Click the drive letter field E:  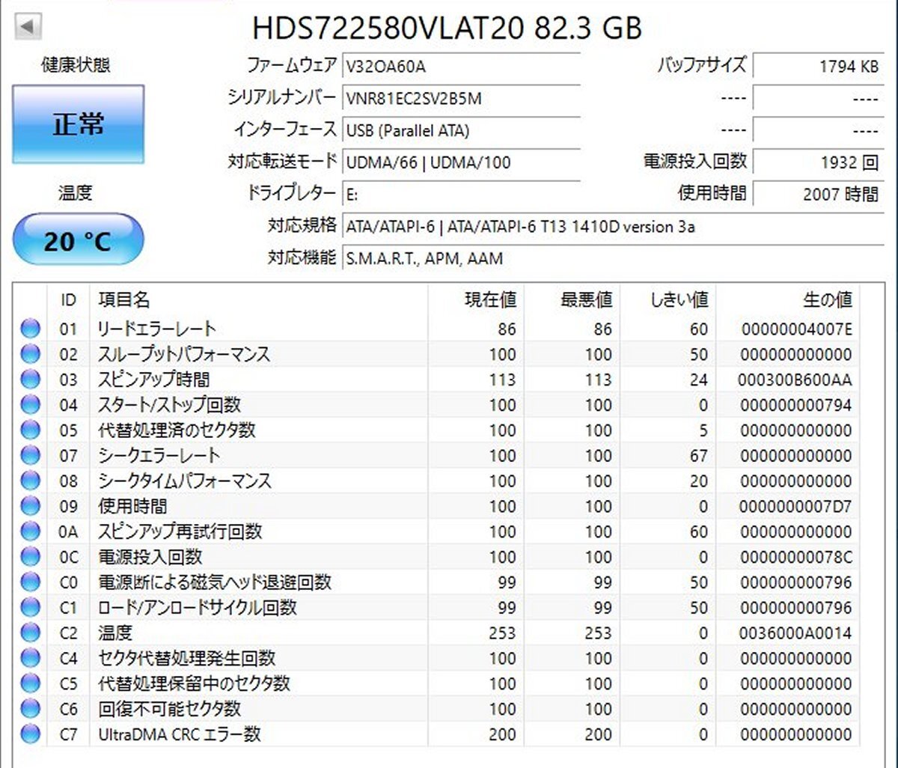click(461, 194)
